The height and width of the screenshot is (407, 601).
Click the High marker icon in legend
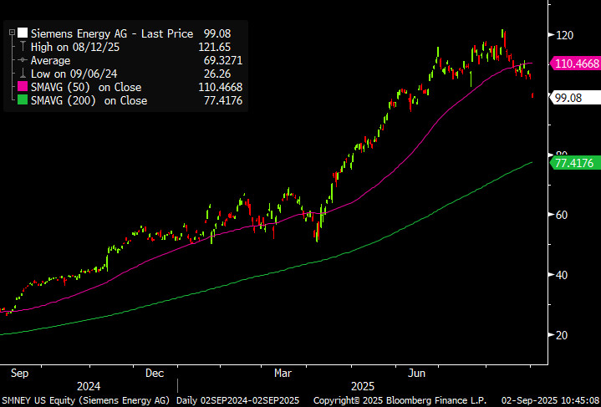click(23, 47)
